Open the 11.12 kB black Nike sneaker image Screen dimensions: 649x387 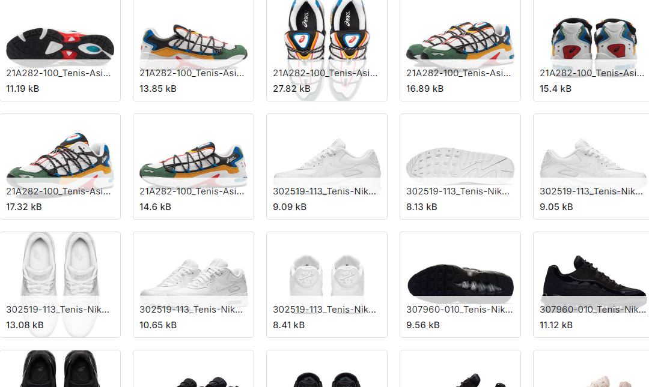[592, 284]
